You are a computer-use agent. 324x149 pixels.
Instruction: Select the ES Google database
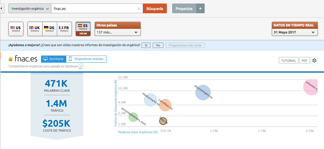coord(83,29)
